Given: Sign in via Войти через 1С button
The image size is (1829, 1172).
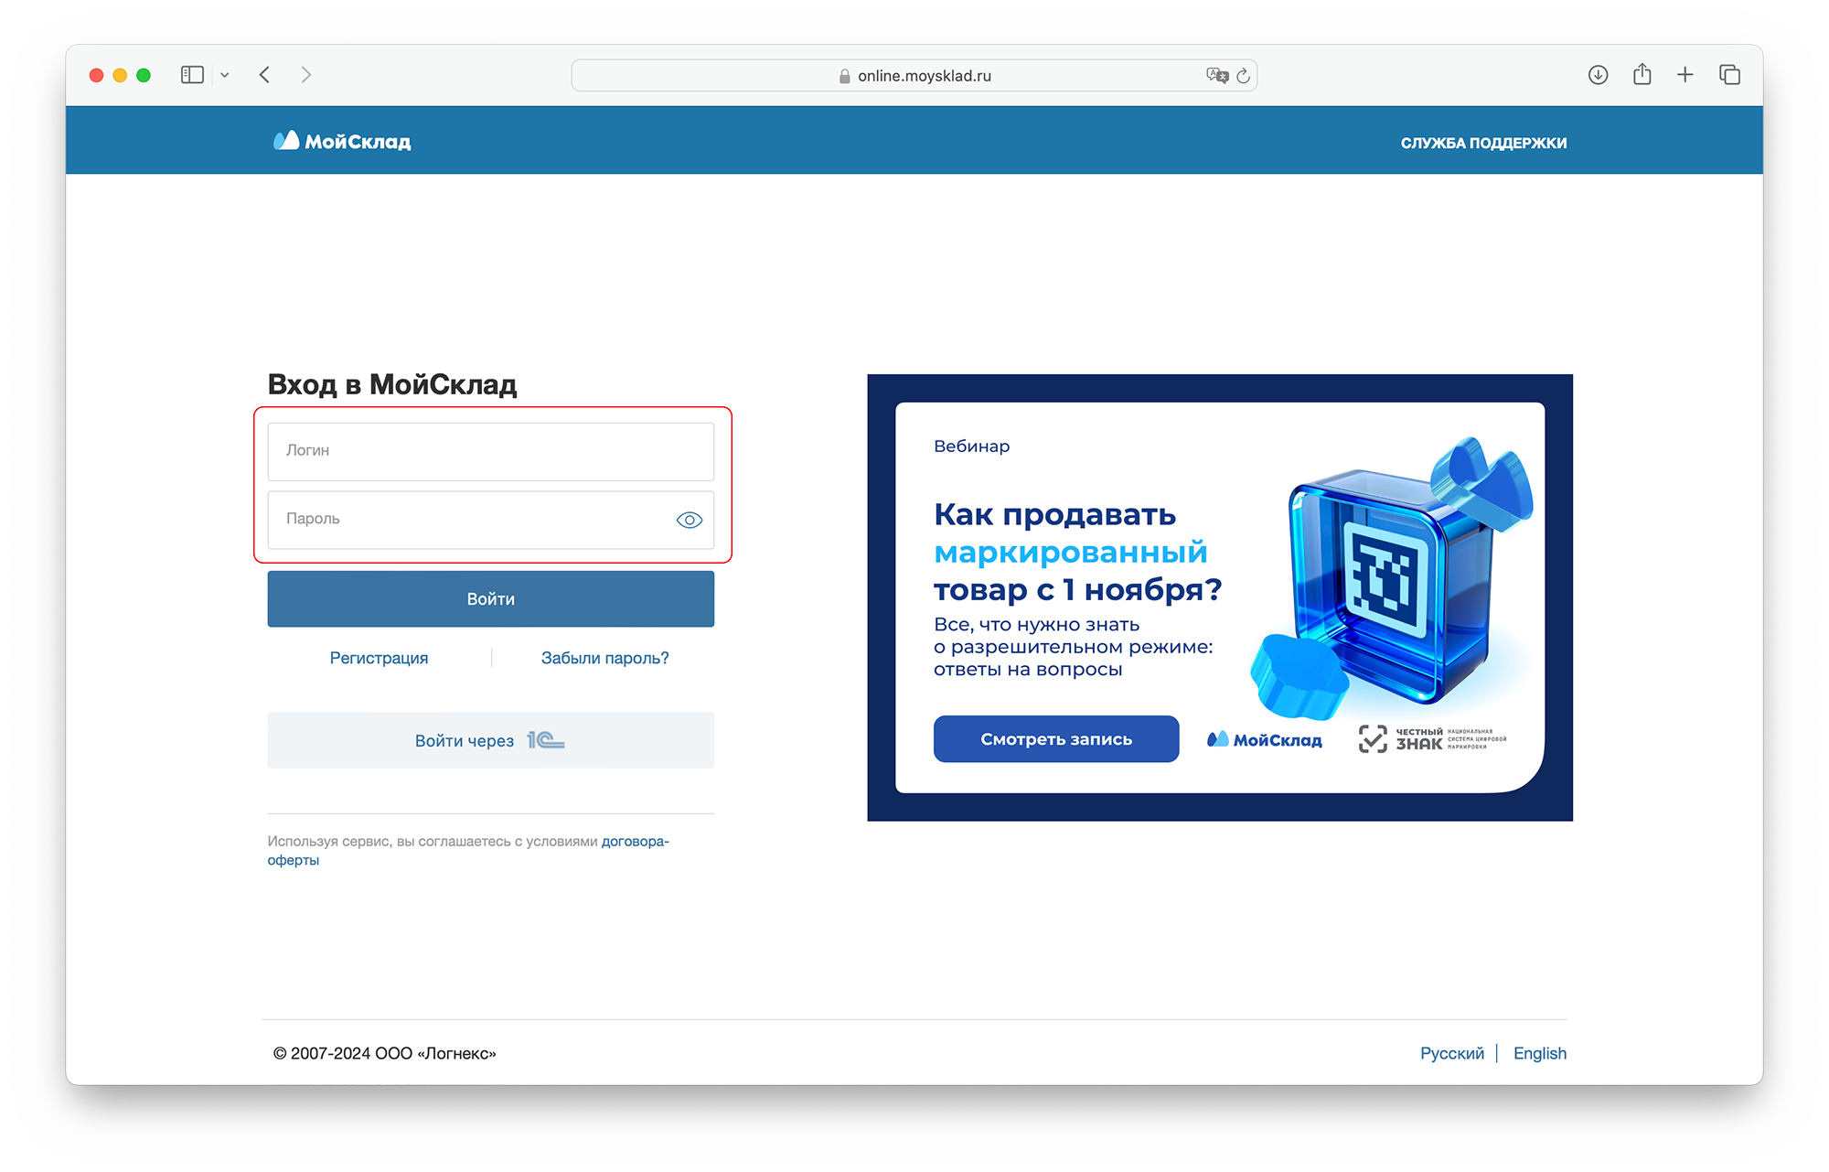Looking at the screenshot, I should pyautogui.click(x=490, y=740).
